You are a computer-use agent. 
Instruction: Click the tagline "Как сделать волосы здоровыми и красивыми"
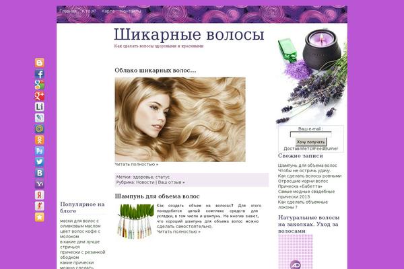pyautogui.click(x=159, y=46)
